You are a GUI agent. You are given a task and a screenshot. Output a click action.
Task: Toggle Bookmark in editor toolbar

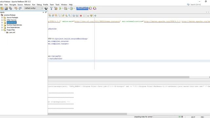coord(70,16)
